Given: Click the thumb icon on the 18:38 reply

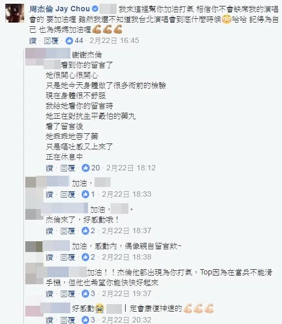Looking at the screenshot, I should pos(85,257).
